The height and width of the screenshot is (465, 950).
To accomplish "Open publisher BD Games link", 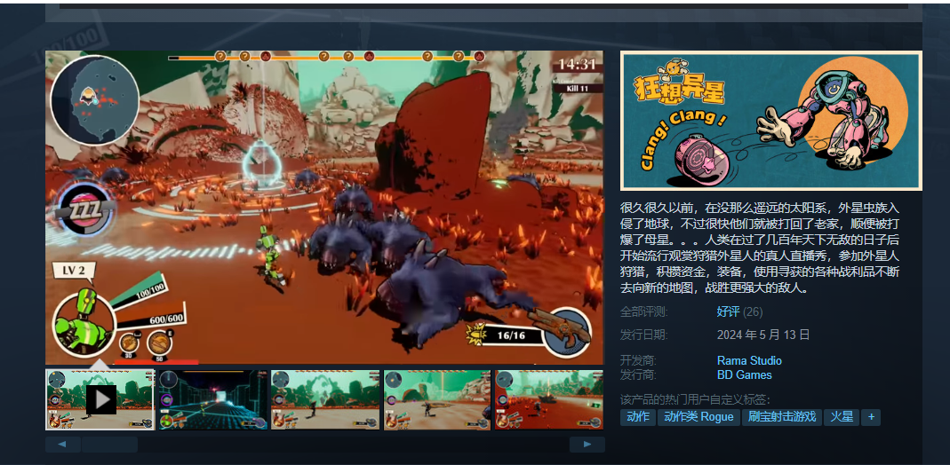I will pyautogui.click(x=744, y=374).
